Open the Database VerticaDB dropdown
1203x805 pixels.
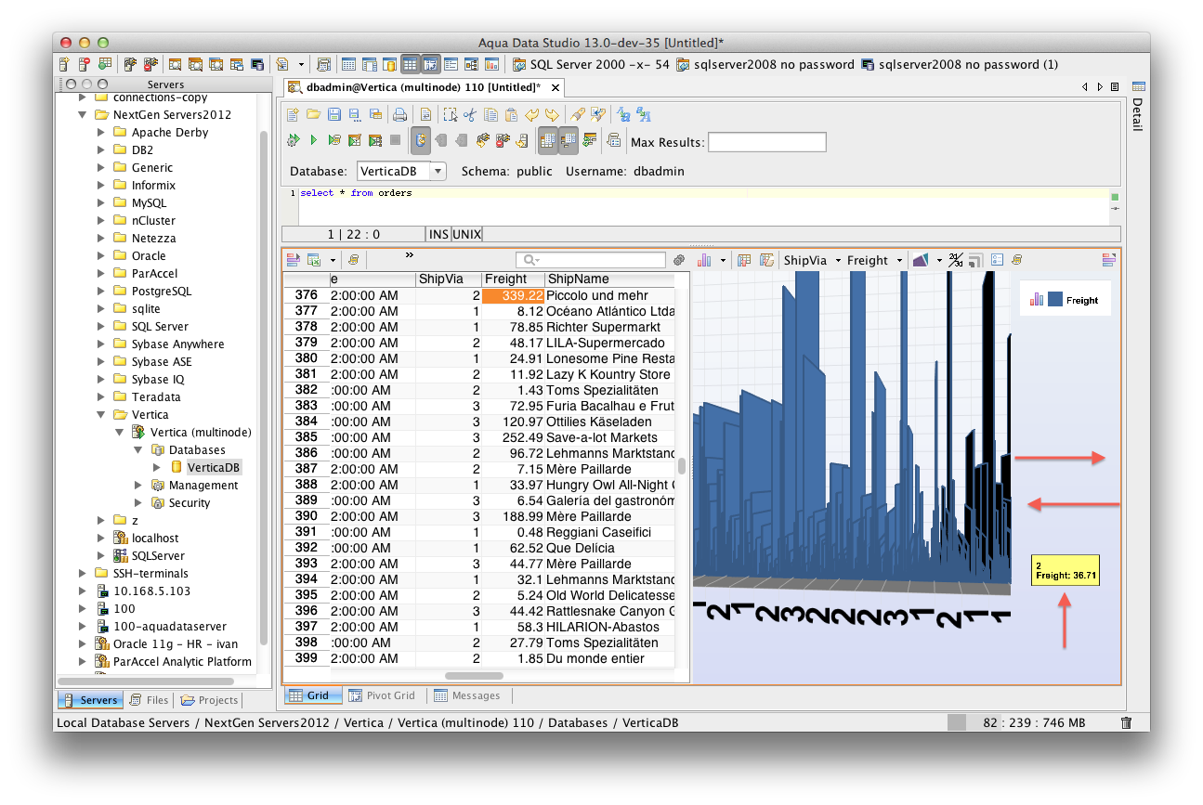pos(401,171)
